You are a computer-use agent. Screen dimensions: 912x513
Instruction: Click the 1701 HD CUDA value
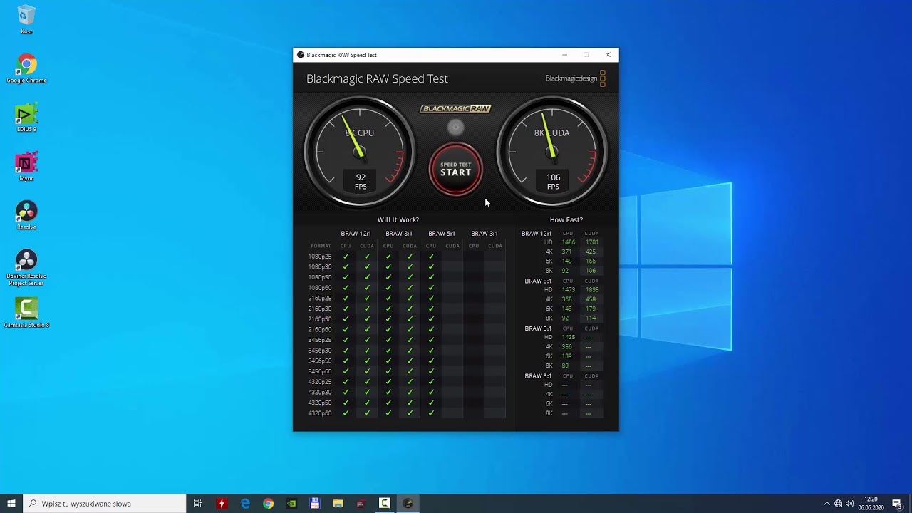(x=591, y=242)
